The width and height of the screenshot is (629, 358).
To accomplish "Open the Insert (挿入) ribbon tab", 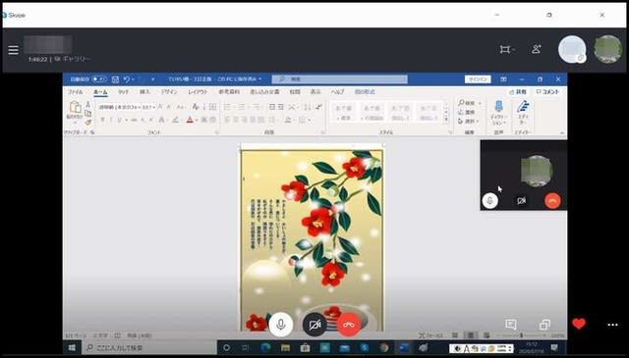I will pyautogui.click(x=144, y=91).
